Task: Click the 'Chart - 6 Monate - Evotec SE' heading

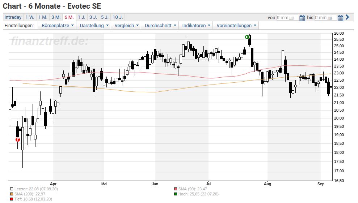Action: [x=52, y=6]
